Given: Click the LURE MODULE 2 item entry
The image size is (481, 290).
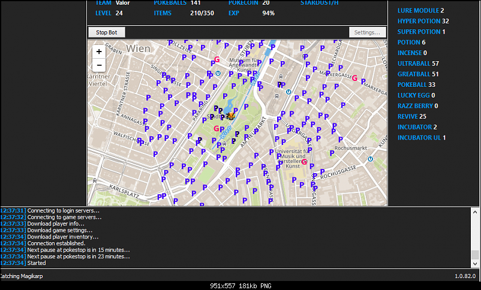Looking at the screenshot, I should [x=420, y=10].
